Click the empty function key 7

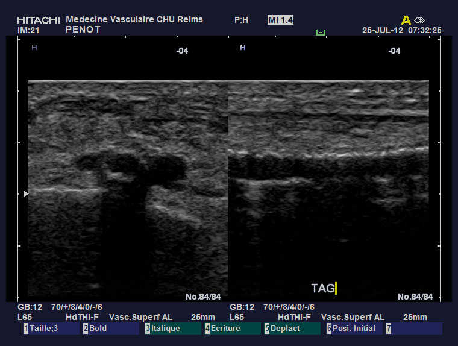click(x=414, y=329)
